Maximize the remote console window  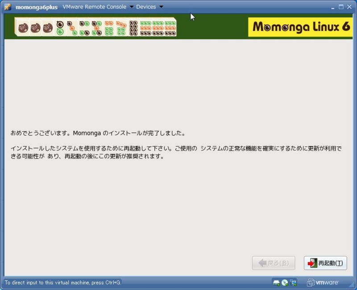point(341,7)
